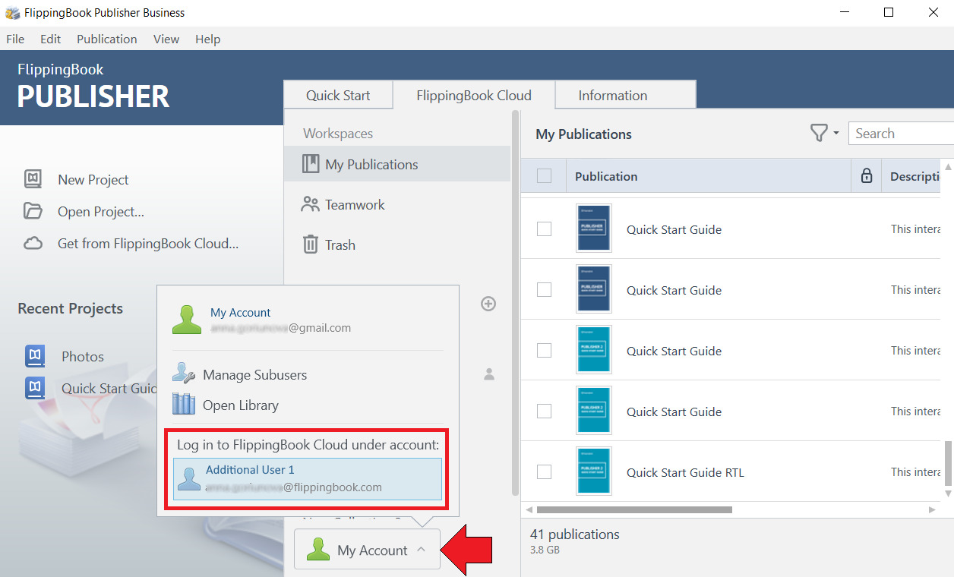Click the 41 publications status text
Image resolution: width=954 pixels, height=577 pixels.
(x=574, y=534)
